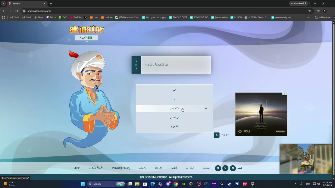The width and height of the screenshot is (335, 188).
Task: Open the ad info icon on the KFH ad
Action: [283, 94]
